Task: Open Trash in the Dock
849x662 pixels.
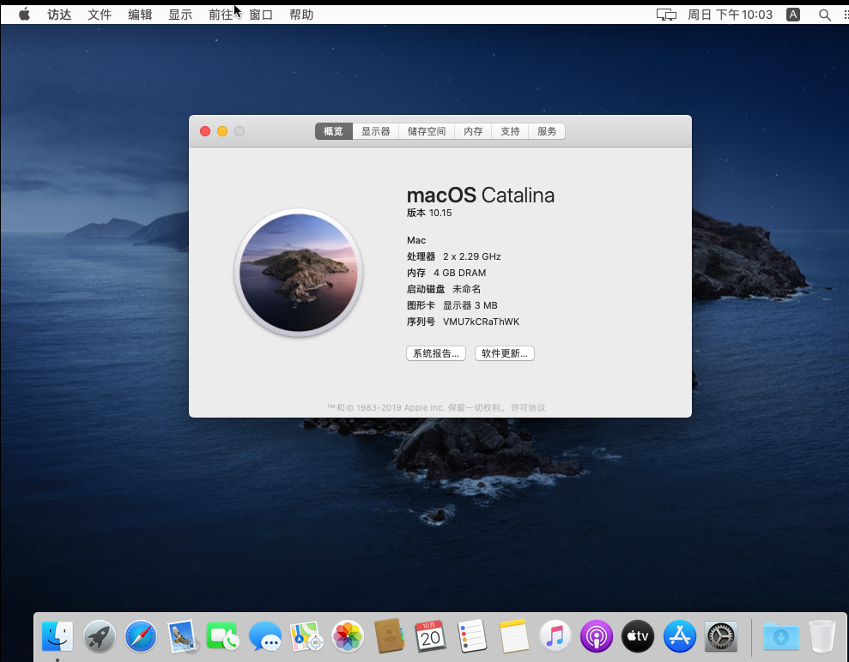Action: (x=822, y=636)
